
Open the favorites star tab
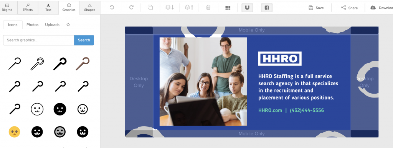coord(68,24)
